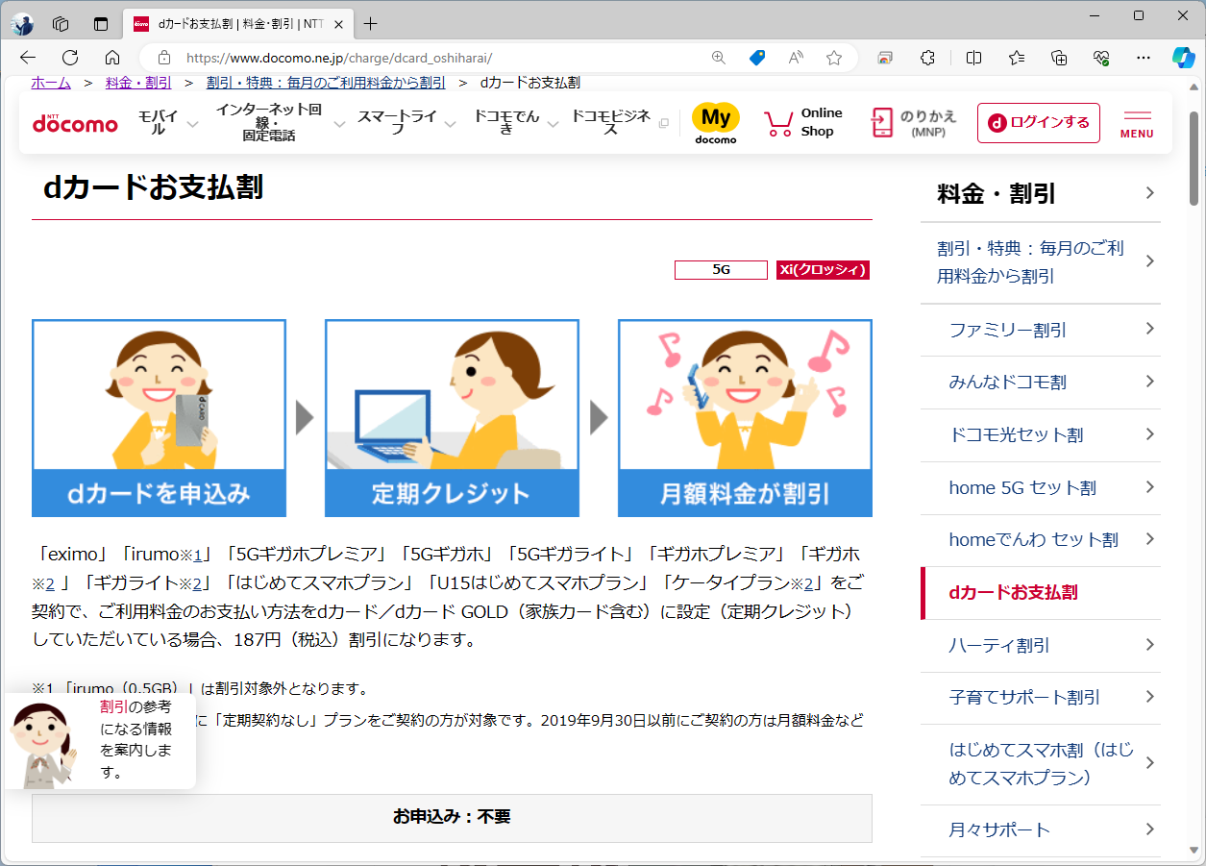Click the browser favorites star icon
1206x866 pixels.
click(x=834, y=58)
